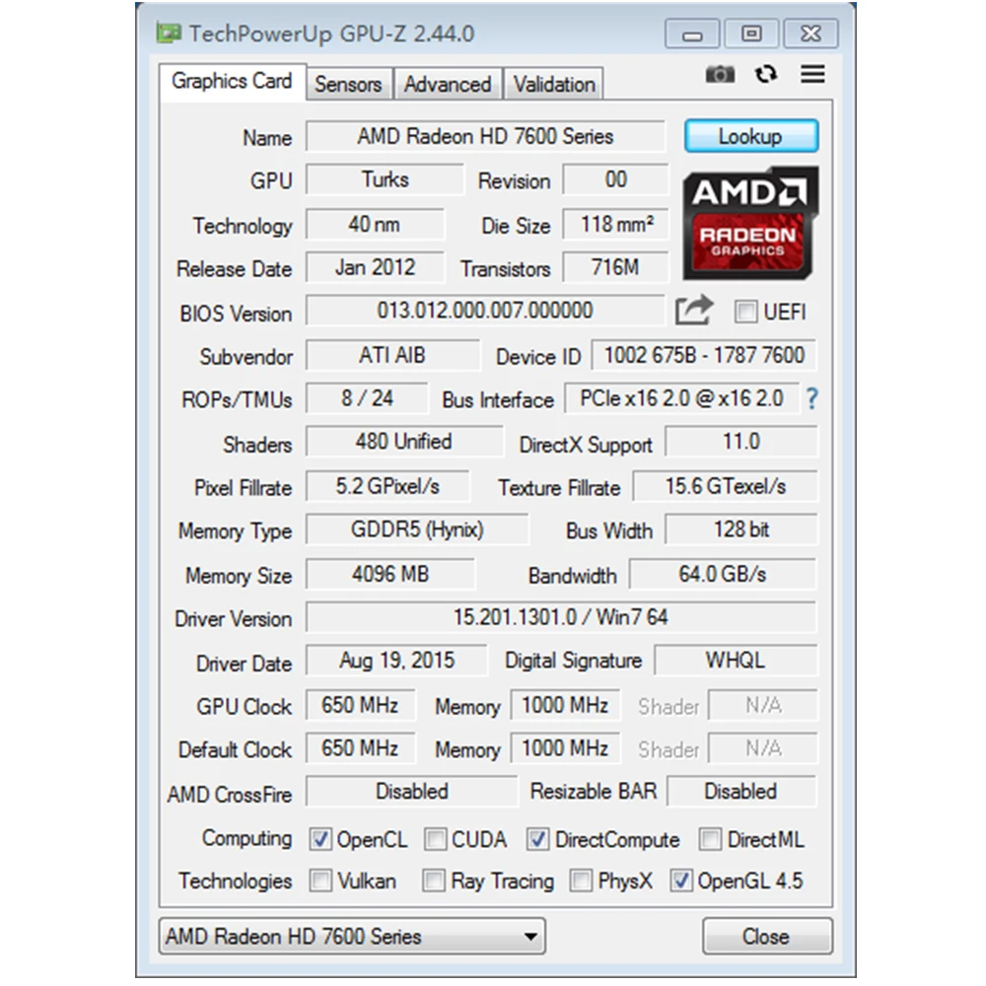Image resolution: width=986 pixels, height=986 pixels.
Task: Click the AMD Radeon Graphics logo
Action: tap(750, 223)
